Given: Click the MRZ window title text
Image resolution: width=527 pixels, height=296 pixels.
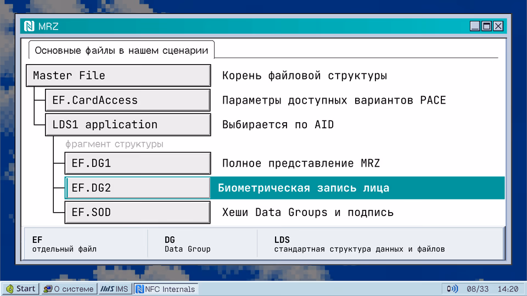Looking at the screenshot, I should tap(48, 26).
